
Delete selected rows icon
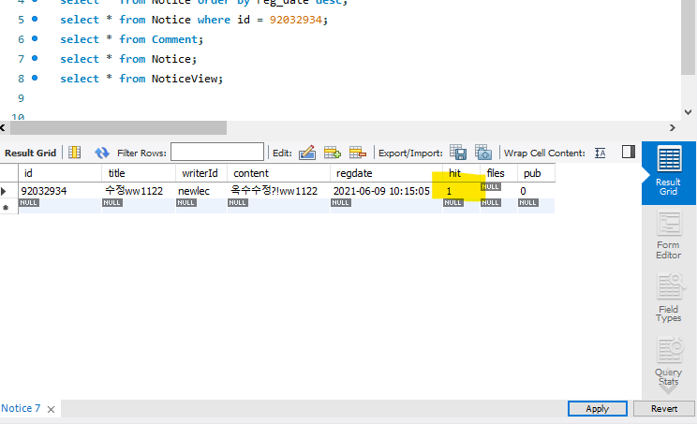(x=357, y=153)
